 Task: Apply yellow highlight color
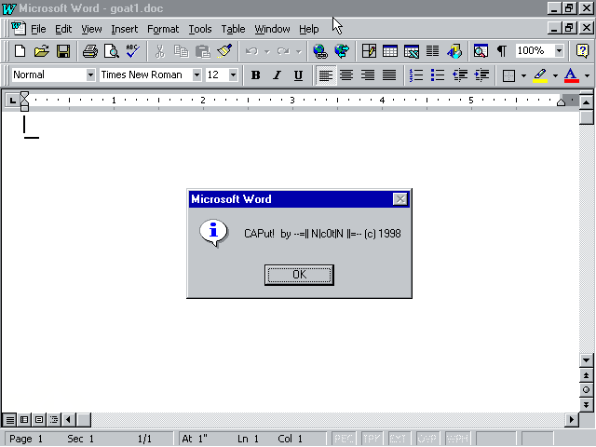(x=540, y=75)
